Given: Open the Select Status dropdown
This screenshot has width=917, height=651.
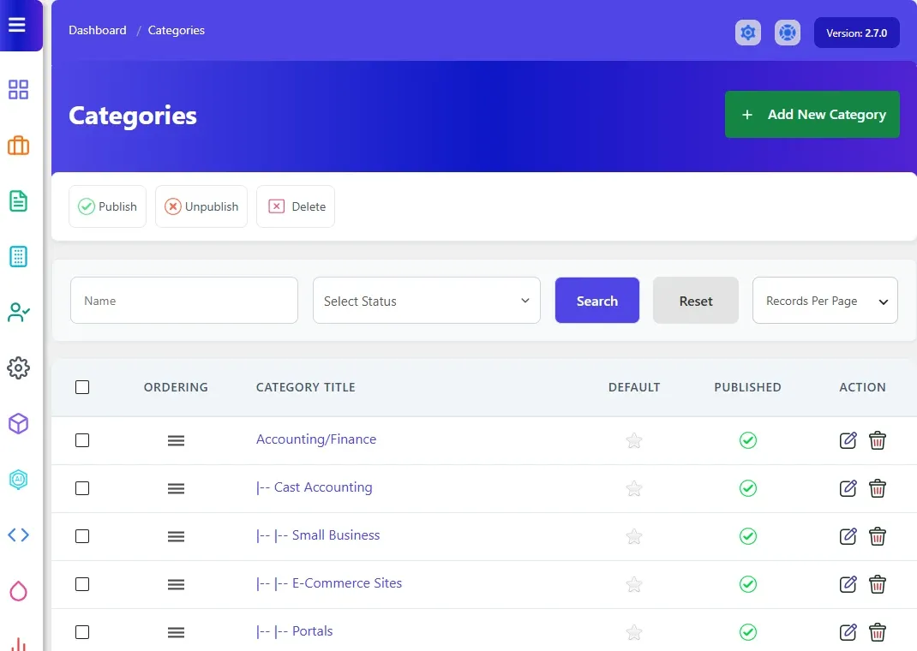Looking at the screenshot, I should (426, 301).
